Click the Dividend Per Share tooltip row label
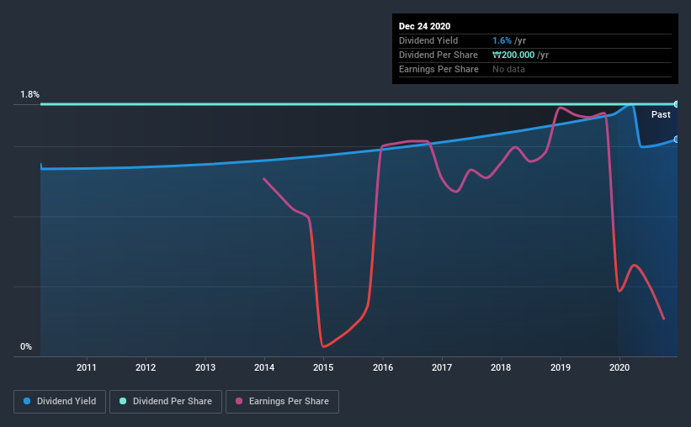Image resolution: width=691 pixels, height=427 pixels. 439,55
